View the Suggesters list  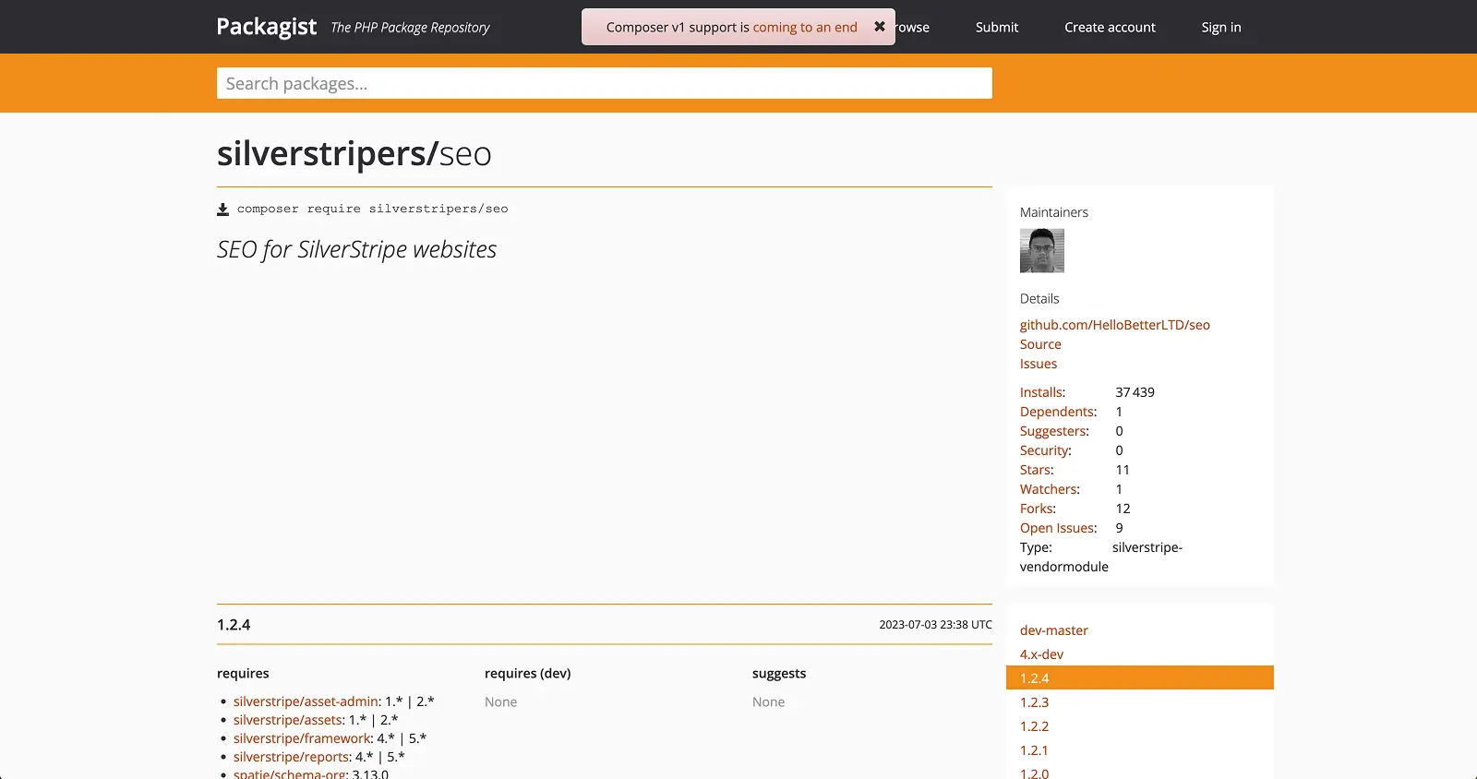pos(1054,431)
